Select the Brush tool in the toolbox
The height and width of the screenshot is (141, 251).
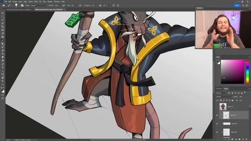point(3,40)
